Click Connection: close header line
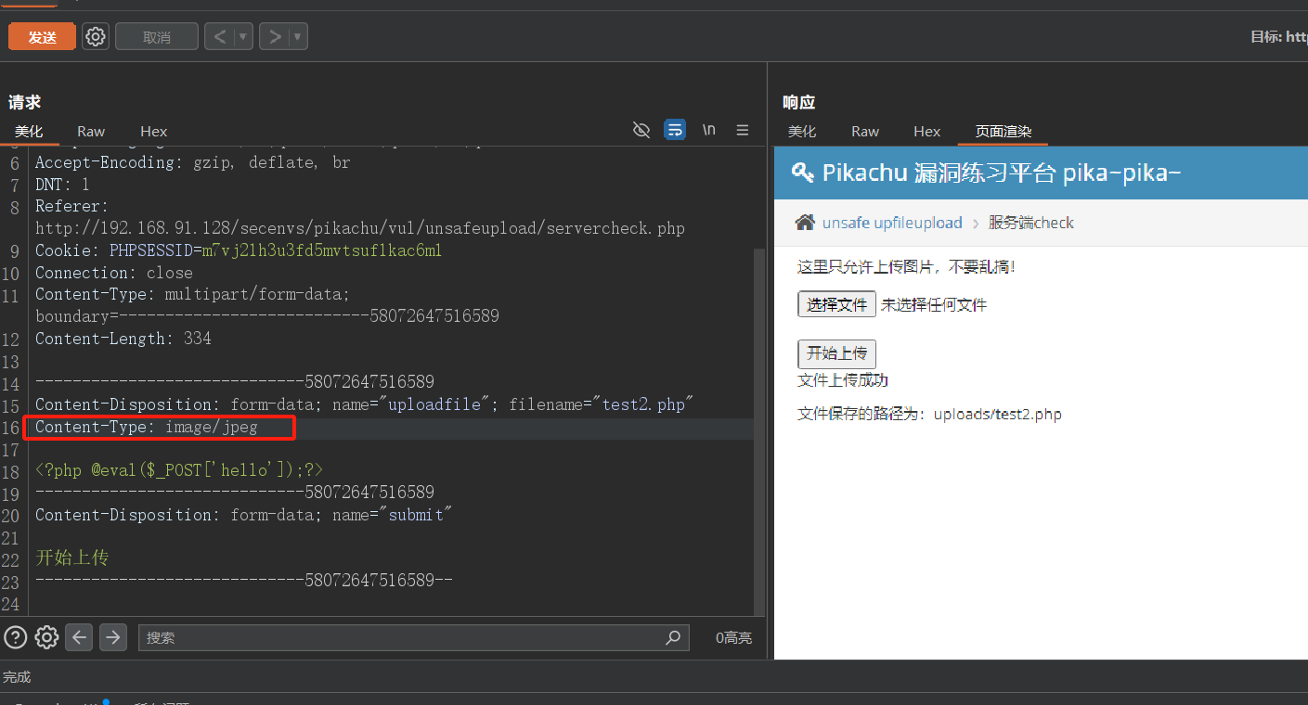1308x705 pixels. pyautogui.click(x=114, y=273)
